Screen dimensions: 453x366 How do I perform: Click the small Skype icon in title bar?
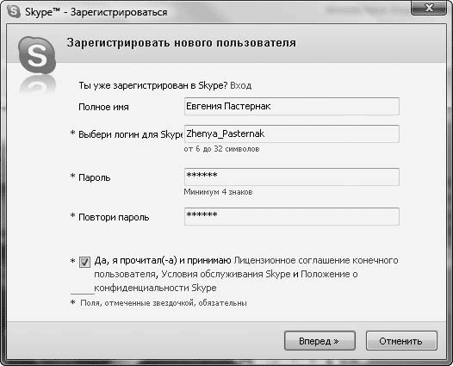click(13, 12)
